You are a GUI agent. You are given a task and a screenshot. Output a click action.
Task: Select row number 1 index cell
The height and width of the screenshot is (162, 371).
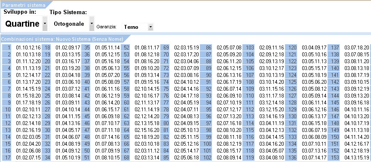click(x=6, y=48)
